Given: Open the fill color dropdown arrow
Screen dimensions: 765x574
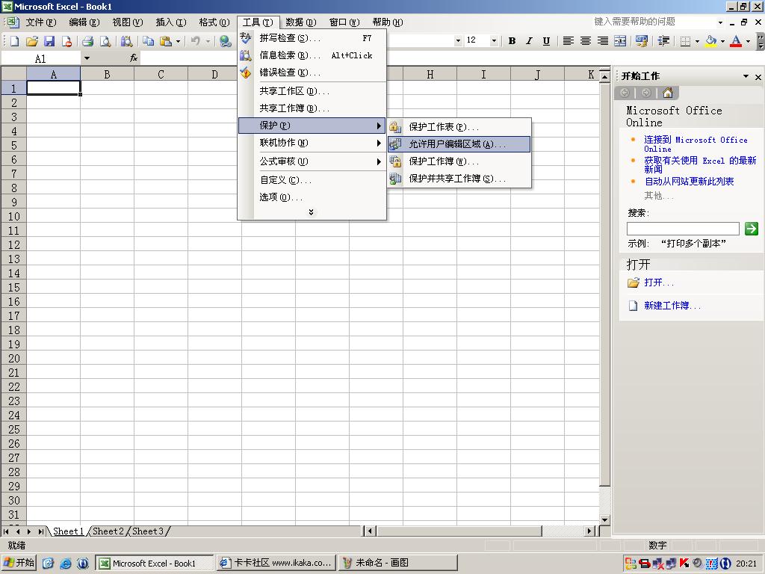Looking at the screenshot, I should click(x=722, y=41).
